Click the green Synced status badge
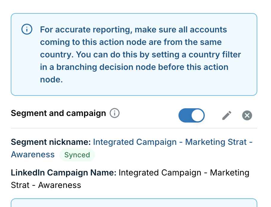 tap(77, 155)
